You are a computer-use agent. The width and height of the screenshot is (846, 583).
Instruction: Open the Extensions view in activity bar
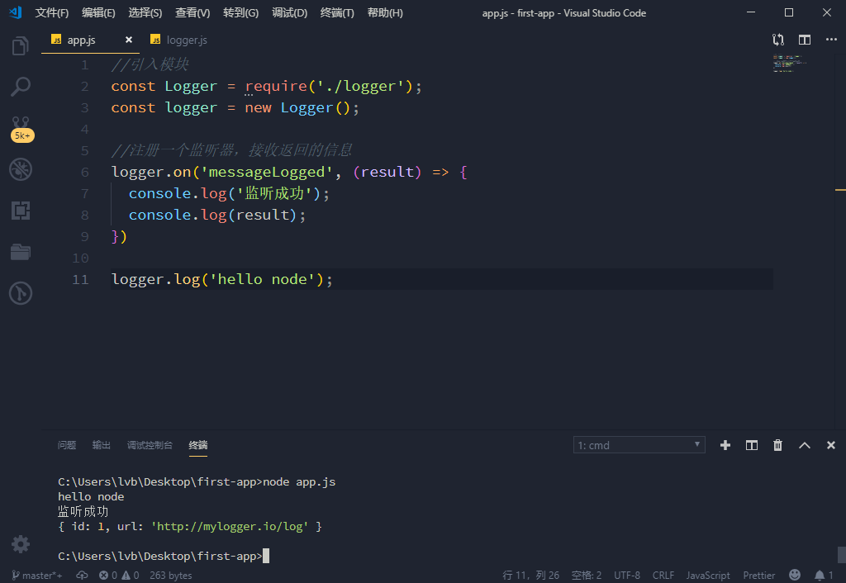21,211
